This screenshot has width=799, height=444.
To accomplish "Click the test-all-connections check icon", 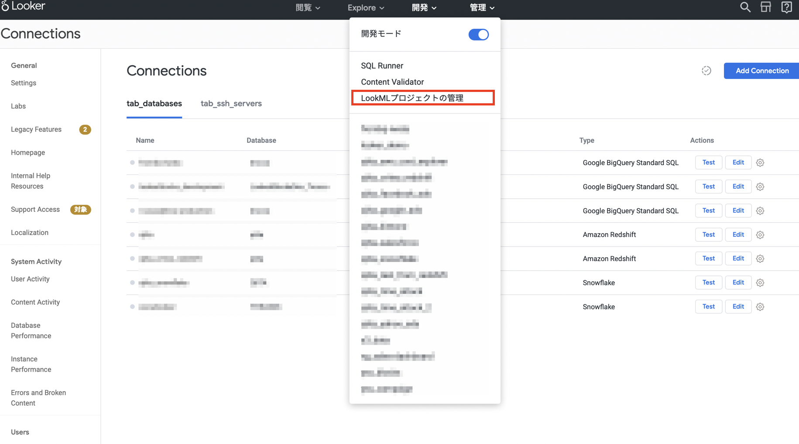I will click(706, 71).
